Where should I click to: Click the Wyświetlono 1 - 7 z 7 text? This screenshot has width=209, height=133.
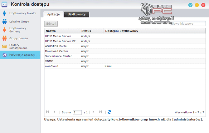tap(189, 112)
